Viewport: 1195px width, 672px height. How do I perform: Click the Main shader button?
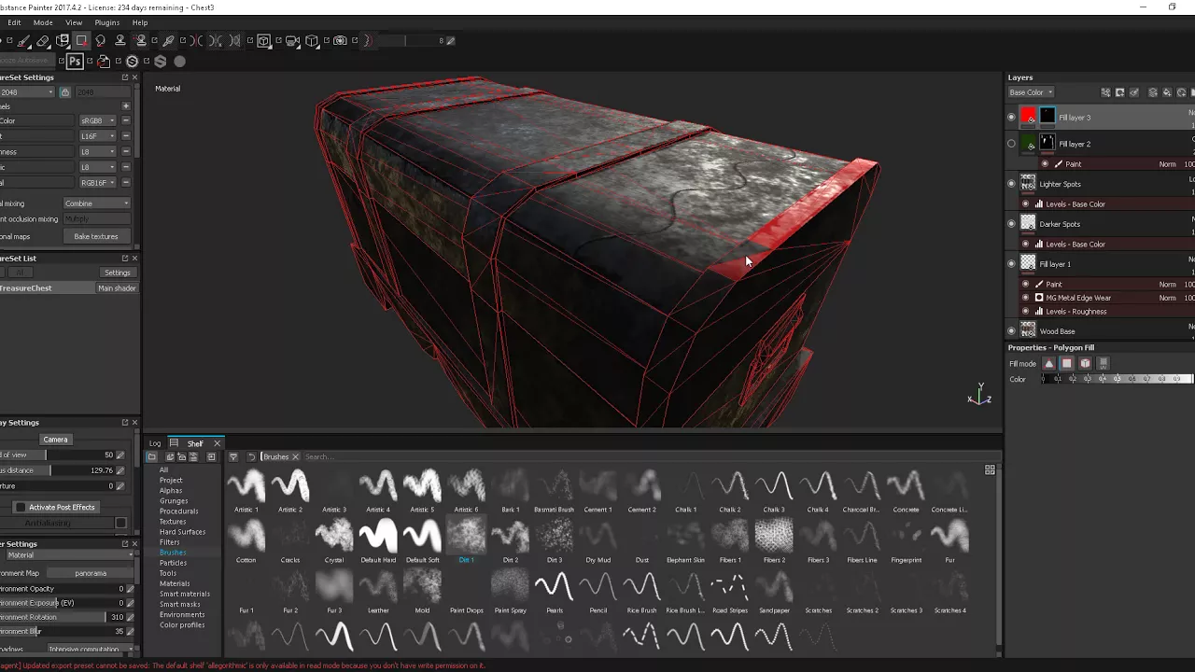117,288
